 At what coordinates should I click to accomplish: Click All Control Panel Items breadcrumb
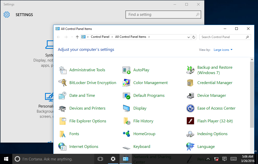tap(131, 37)
